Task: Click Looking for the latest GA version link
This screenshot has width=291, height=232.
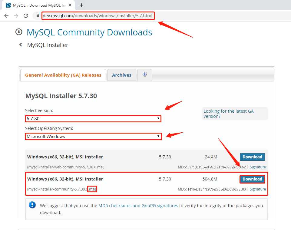Action: [229, 114]
